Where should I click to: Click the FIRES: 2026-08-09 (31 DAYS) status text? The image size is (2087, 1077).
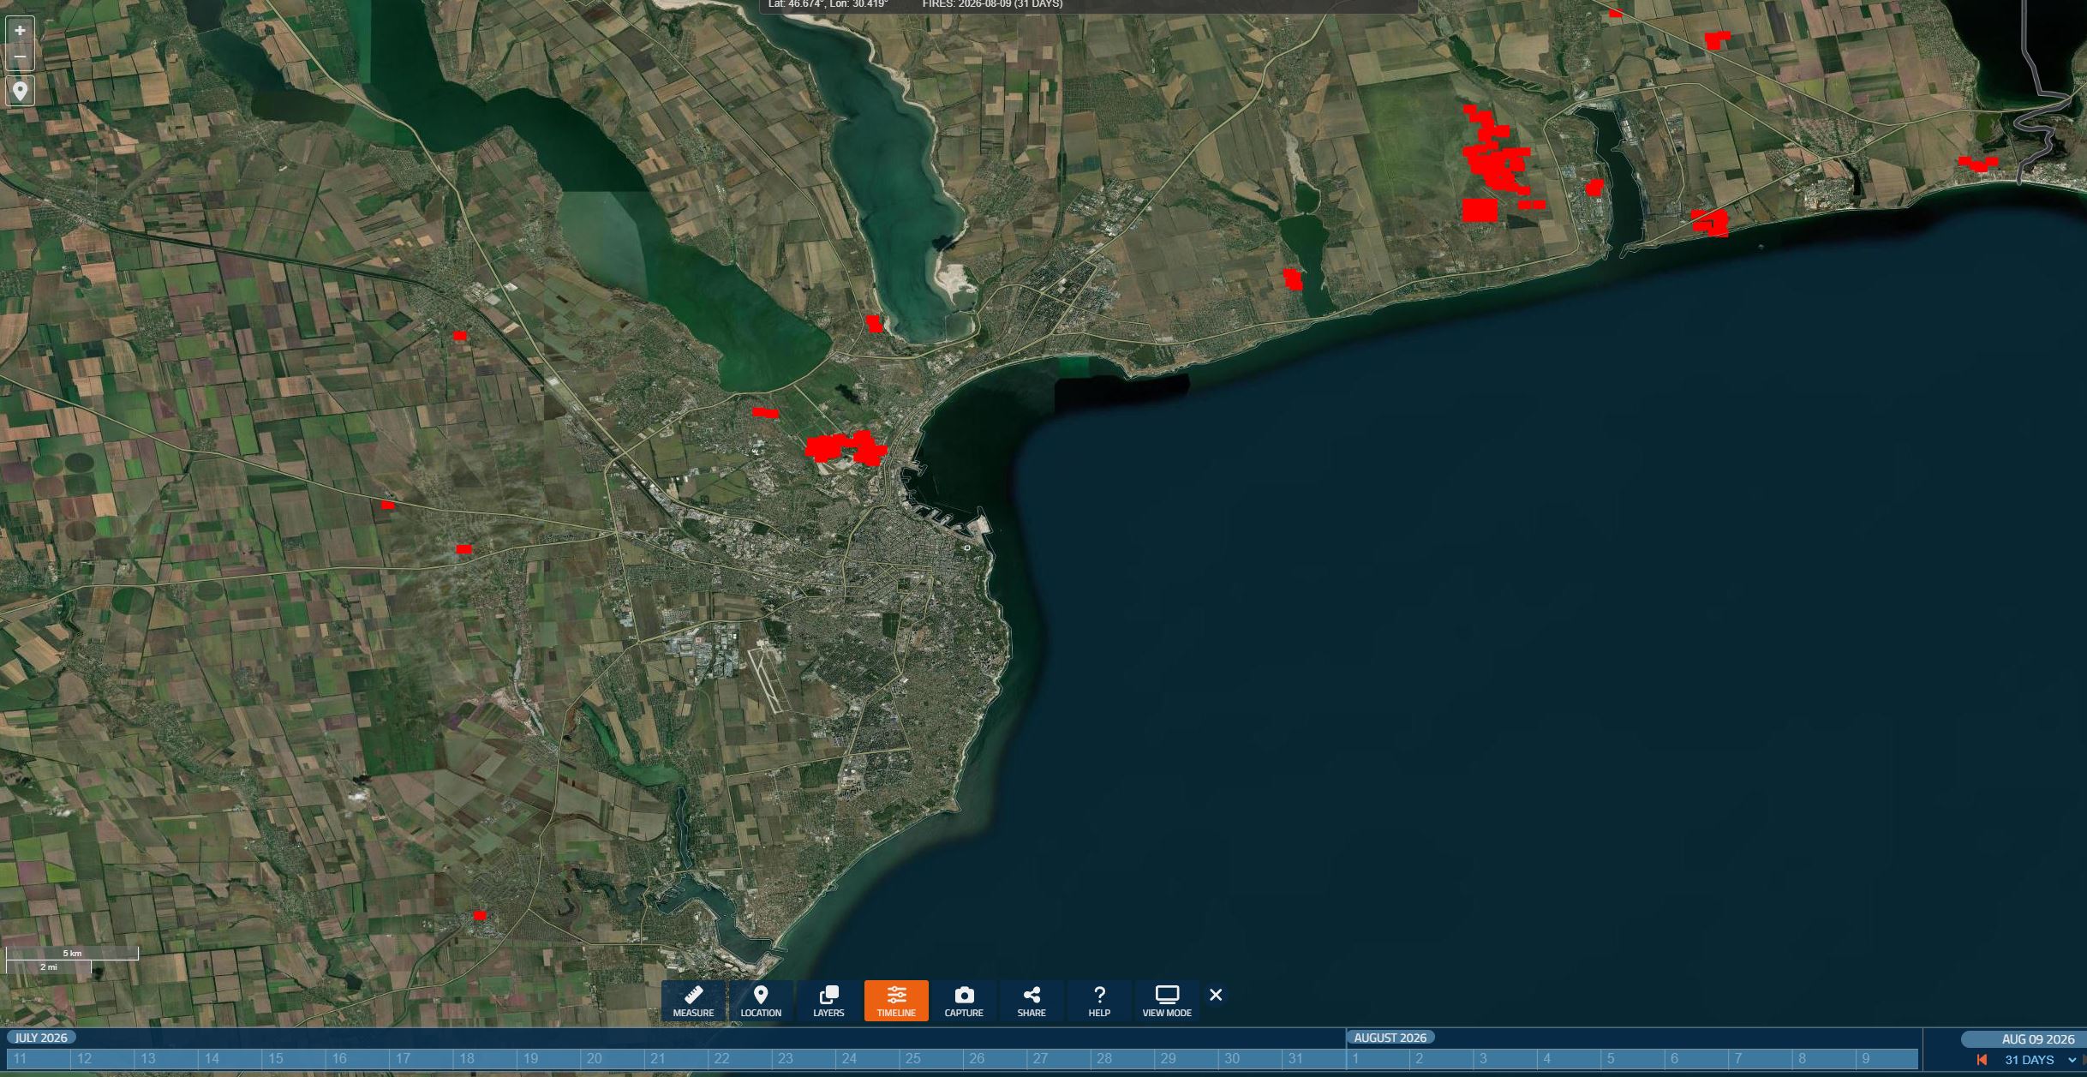(992, 4)
